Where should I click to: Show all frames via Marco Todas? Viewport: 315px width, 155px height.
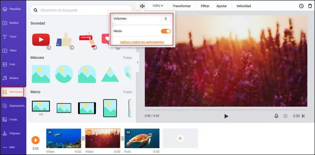coord(127,92)
